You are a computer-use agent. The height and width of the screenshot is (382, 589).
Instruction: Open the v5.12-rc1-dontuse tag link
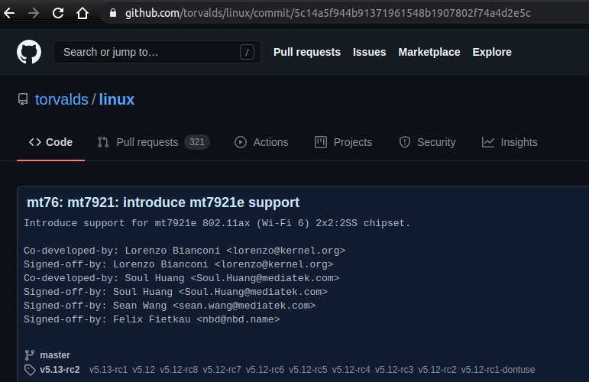coord(498,370)
